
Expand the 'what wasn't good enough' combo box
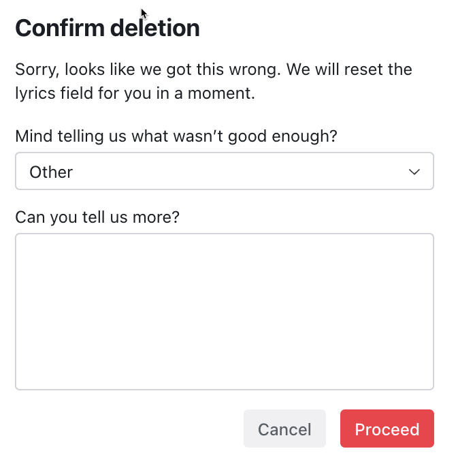click(x=224, y=172)
